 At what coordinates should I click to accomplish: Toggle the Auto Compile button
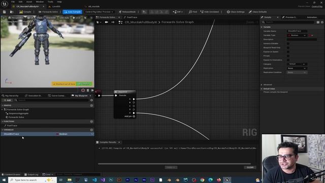tap(72, 12)
